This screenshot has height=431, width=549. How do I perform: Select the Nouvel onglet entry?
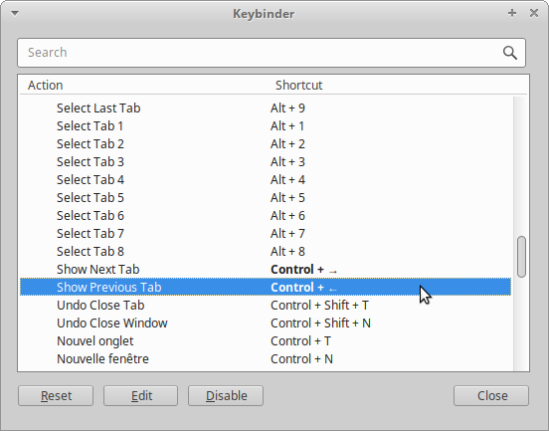95,341
